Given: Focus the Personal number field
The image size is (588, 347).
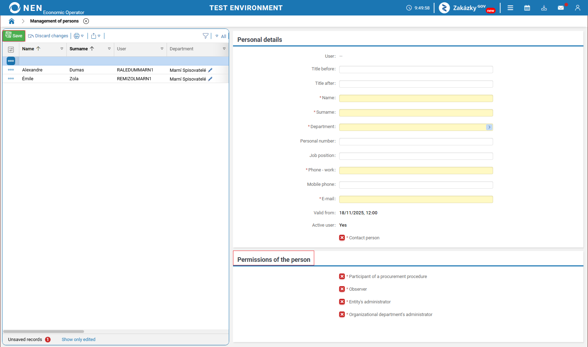Looking at the screenshot, I should [416, 141].
